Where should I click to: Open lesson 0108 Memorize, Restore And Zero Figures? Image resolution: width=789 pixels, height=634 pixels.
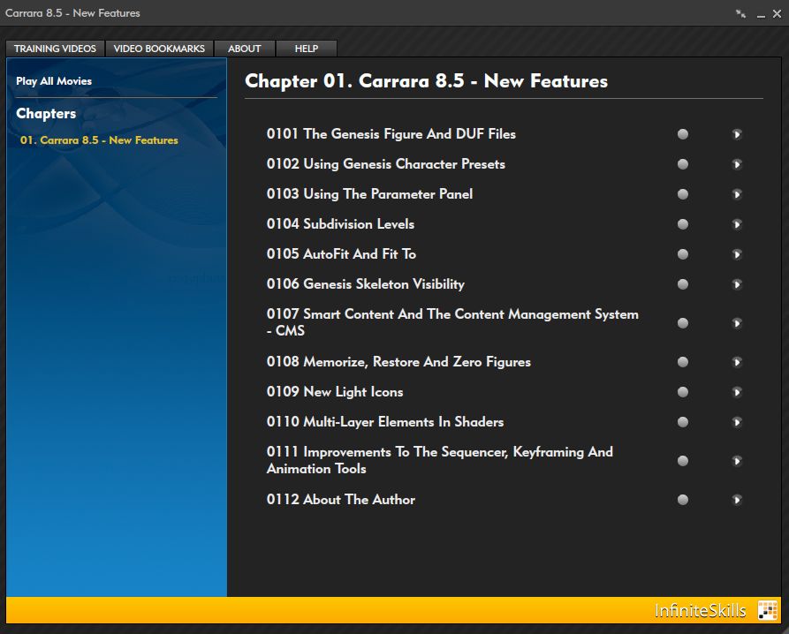coord(398,362)
